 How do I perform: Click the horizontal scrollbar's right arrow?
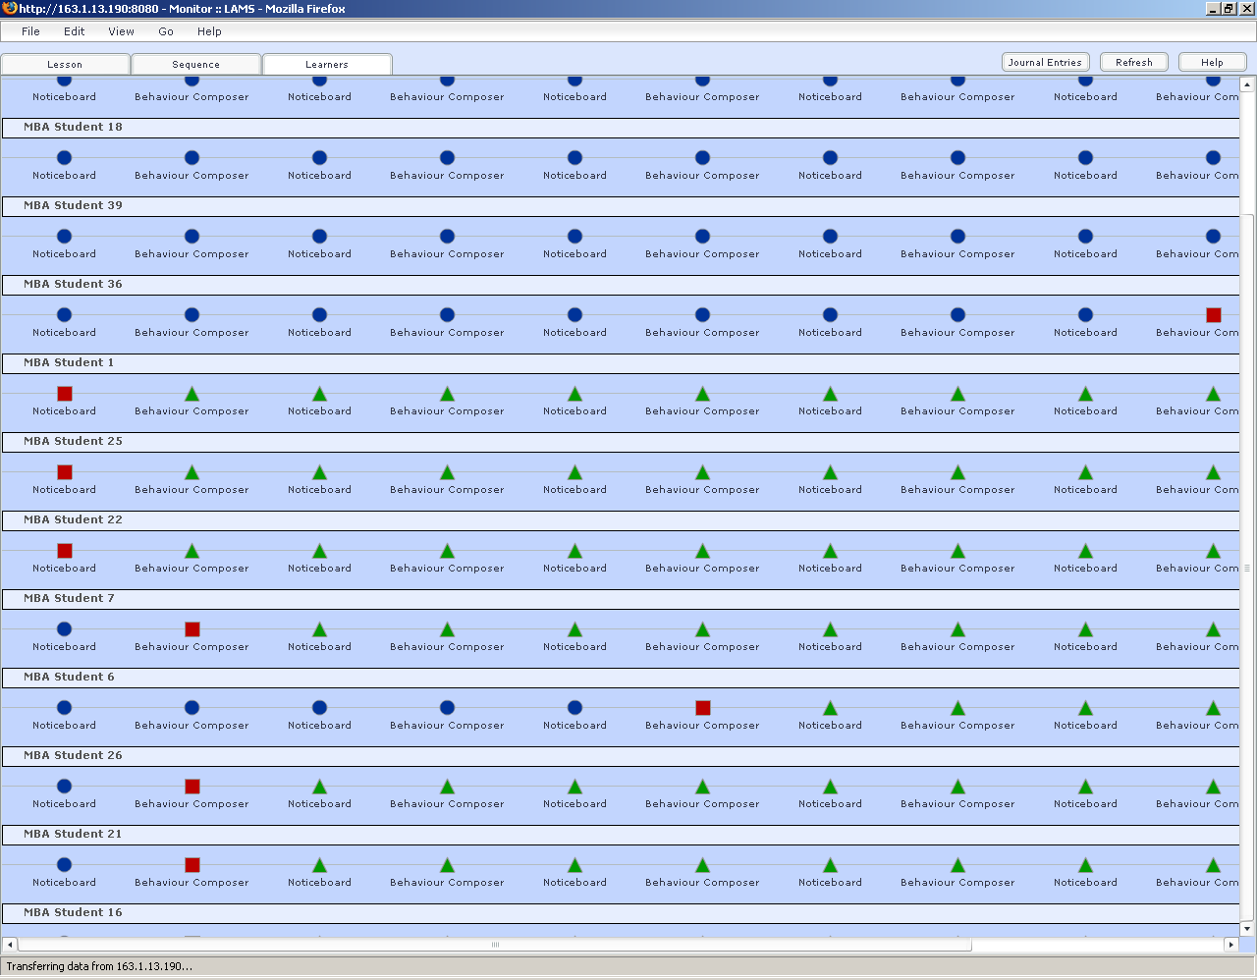coord(1230,945)
